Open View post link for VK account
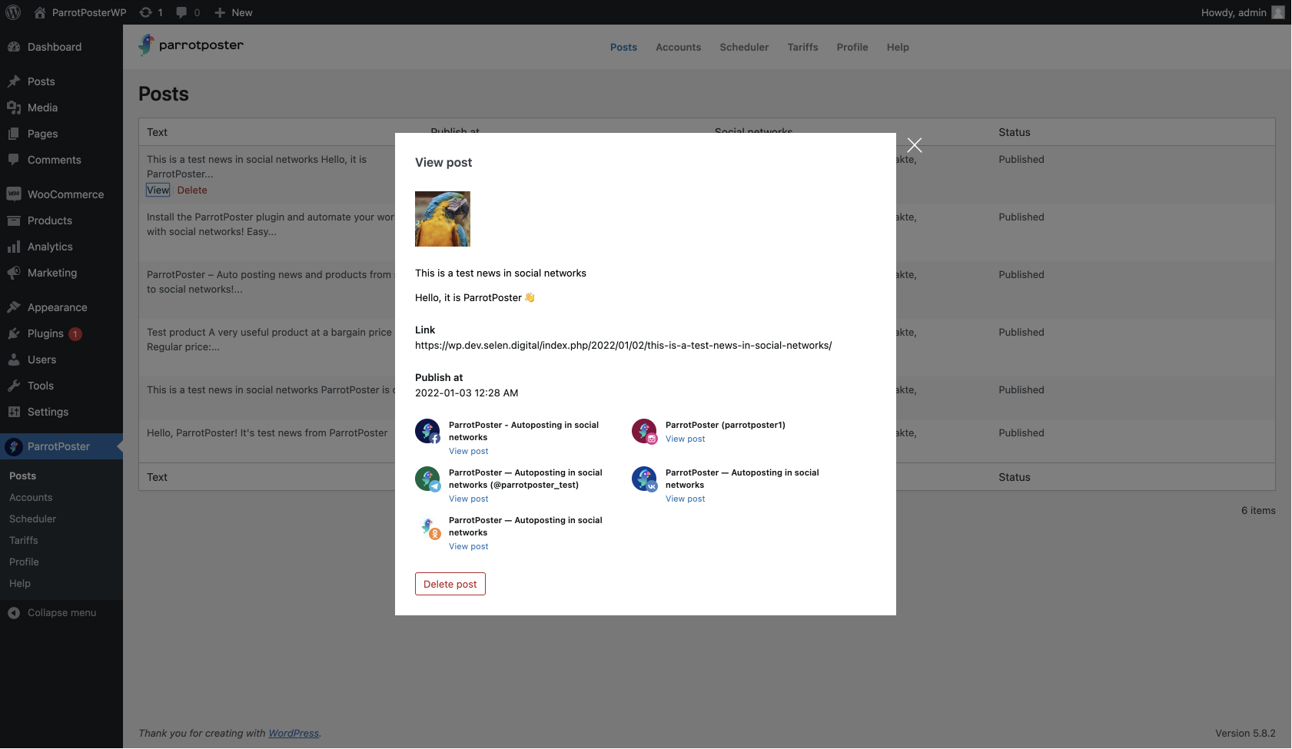Image resolution: width=1292 pixels, height=749 pixels. 686,499
